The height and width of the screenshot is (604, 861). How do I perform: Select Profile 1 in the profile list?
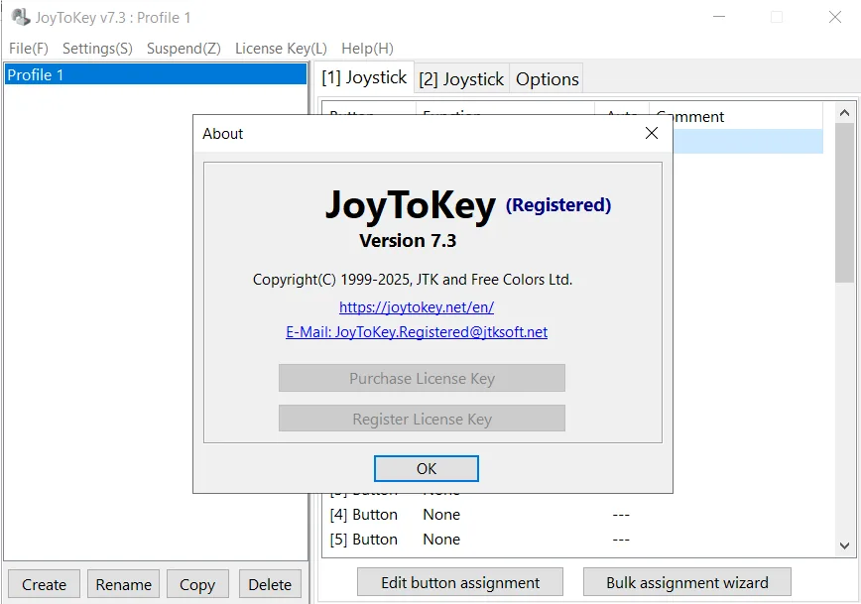click(x=156, y=74)
